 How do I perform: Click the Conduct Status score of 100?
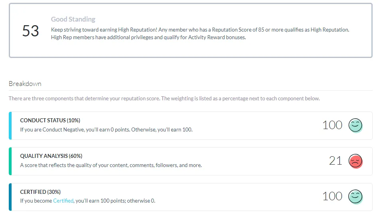pyautogui.click(x=332, y=125)
